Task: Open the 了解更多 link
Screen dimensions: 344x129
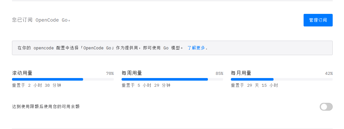Action: pyautogui.click(x=196, y=48)
